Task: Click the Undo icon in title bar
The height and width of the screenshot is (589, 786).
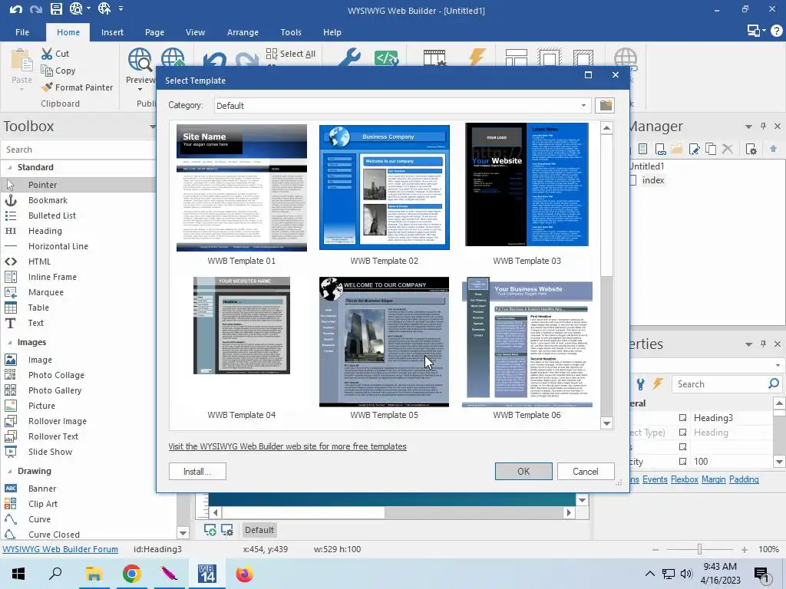Action: click(x=15, y=9)
